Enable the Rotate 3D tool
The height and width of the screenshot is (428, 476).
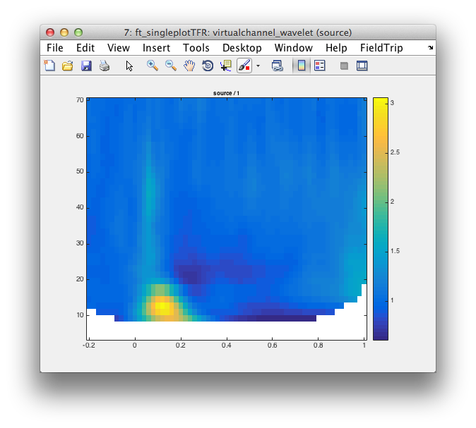[208, 66]
